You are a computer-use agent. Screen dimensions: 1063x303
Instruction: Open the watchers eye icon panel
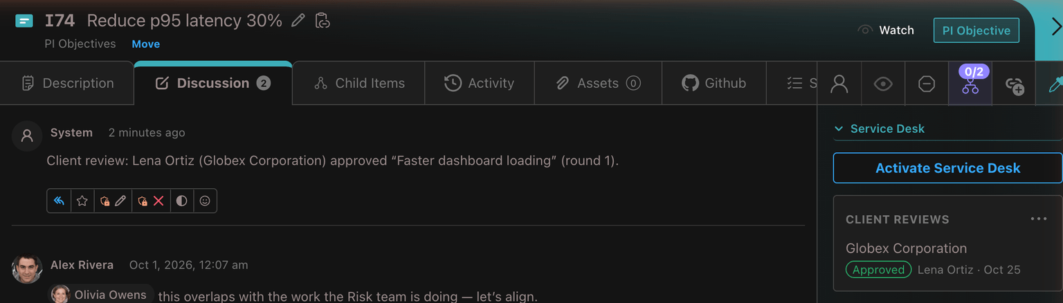pos(883,84)
